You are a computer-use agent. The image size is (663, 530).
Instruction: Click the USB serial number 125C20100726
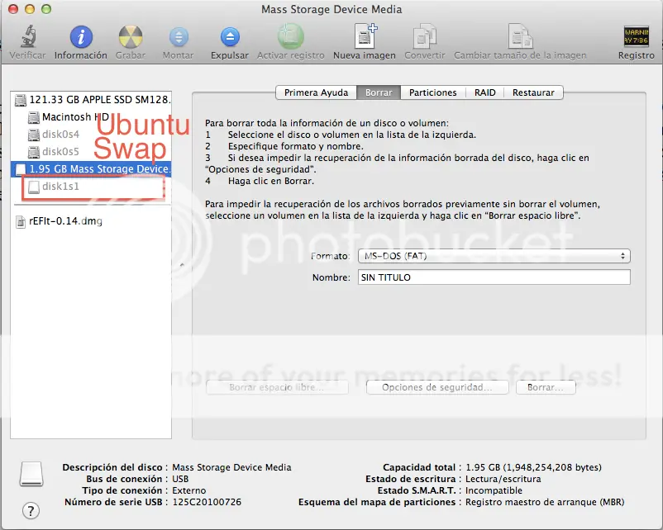207,502
